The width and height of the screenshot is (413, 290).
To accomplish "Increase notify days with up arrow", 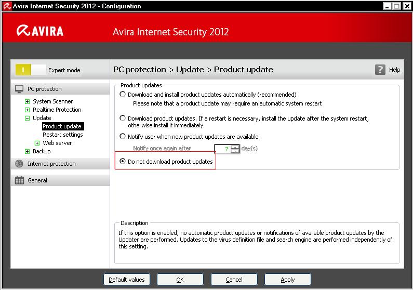I will (235, 147).
